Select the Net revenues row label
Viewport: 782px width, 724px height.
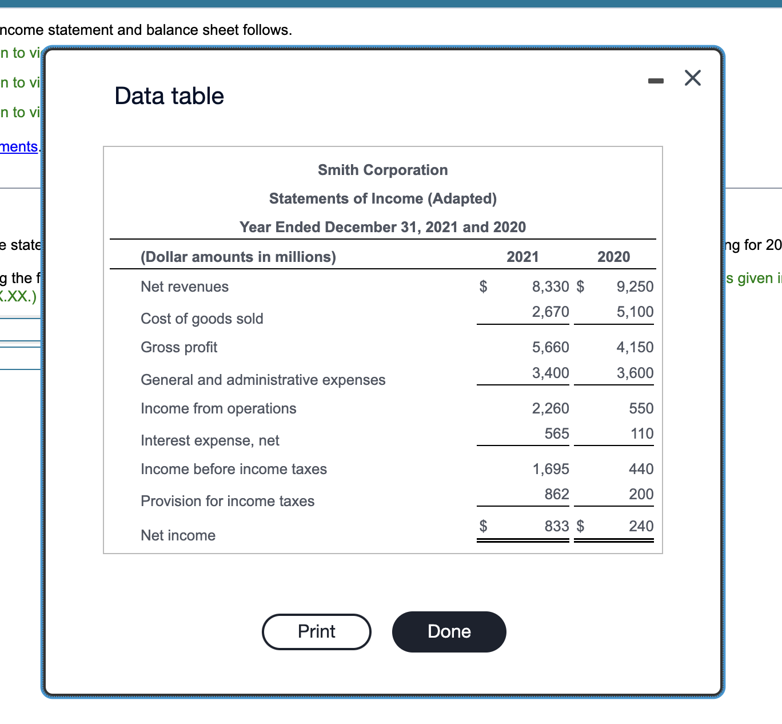tap(184, 287)
